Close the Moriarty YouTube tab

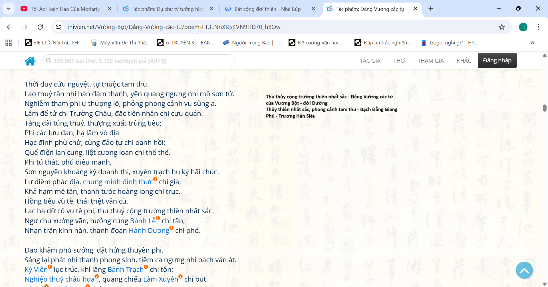click(110, 9)
